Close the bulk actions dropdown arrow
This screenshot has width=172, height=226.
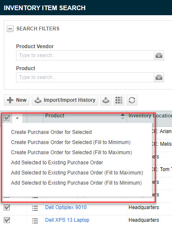tap(17, 118)
